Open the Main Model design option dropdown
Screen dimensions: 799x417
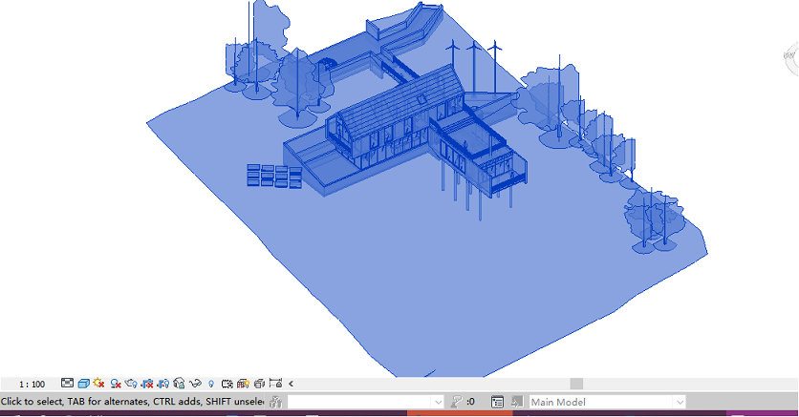(608, 403)
